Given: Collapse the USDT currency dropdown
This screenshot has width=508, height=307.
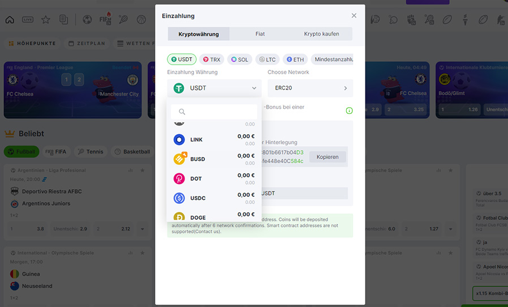Looking at the screenshot, I should coord(214,88).
